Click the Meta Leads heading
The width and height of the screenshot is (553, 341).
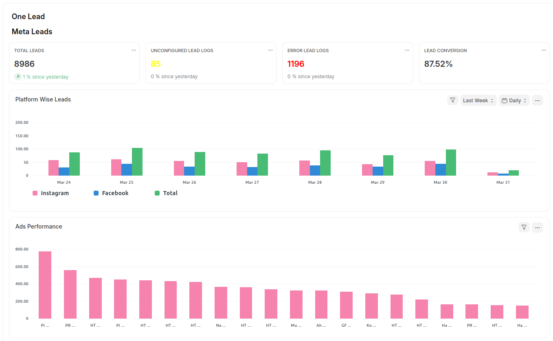(32, 32)
